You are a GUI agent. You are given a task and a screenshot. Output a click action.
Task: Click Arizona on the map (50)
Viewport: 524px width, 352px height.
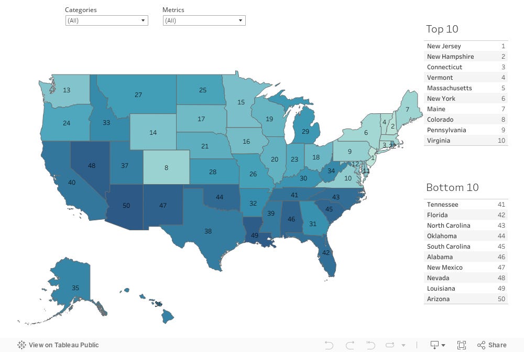(x=126, y=206)
